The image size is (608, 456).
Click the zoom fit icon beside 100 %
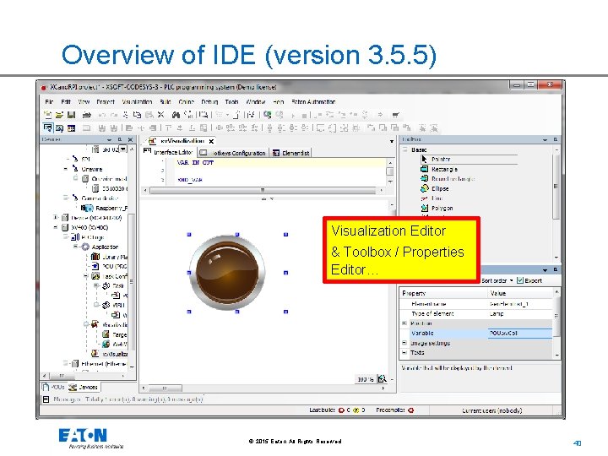pyautogui.click(x=382, y=379)
